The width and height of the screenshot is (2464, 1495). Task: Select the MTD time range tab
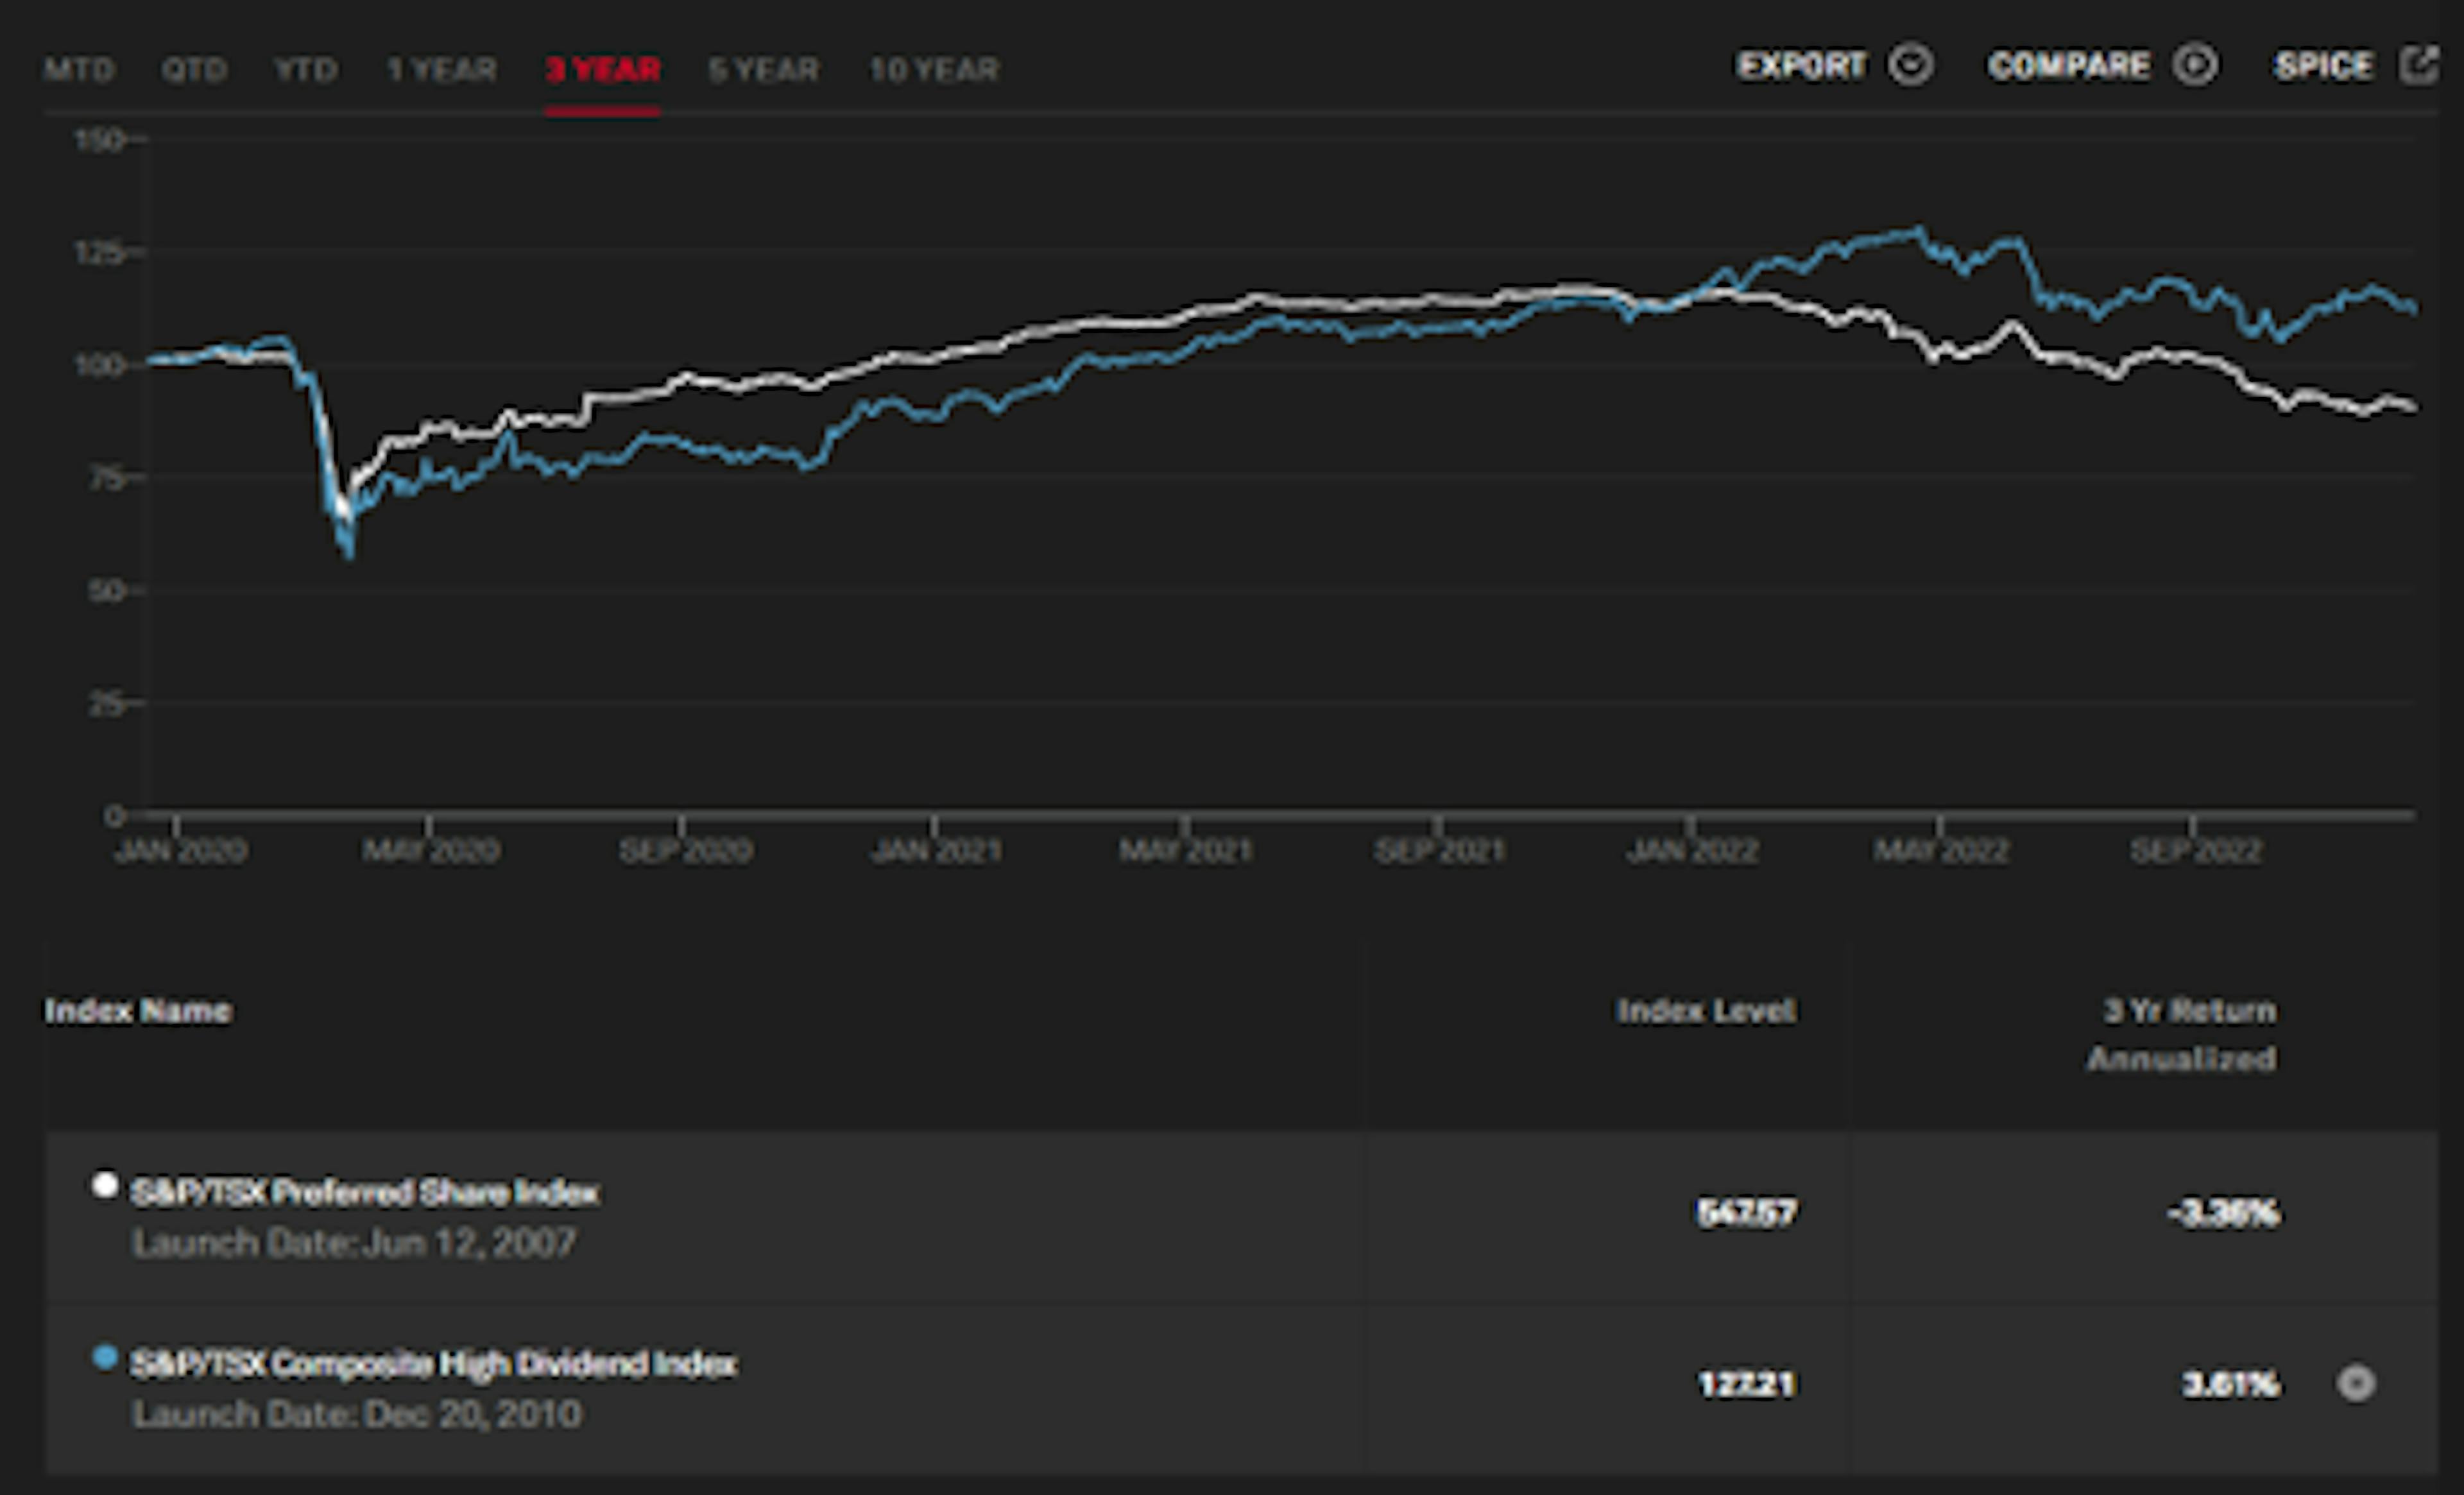(x=79, y=69)
